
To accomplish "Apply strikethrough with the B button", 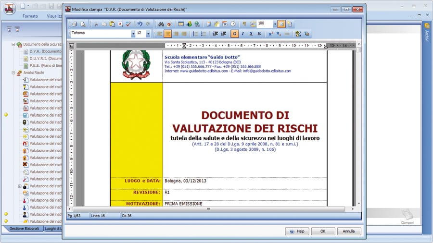I will [259, 34].
